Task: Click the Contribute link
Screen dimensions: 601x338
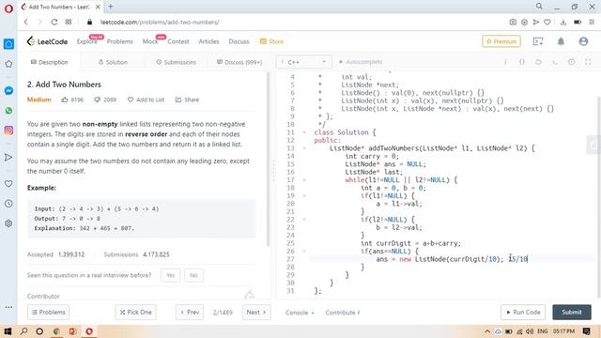Action: (343, 313)
